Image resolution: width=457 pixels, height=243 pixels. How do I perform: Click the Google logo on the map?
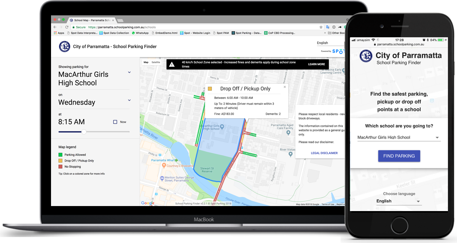tap(148, 203)
